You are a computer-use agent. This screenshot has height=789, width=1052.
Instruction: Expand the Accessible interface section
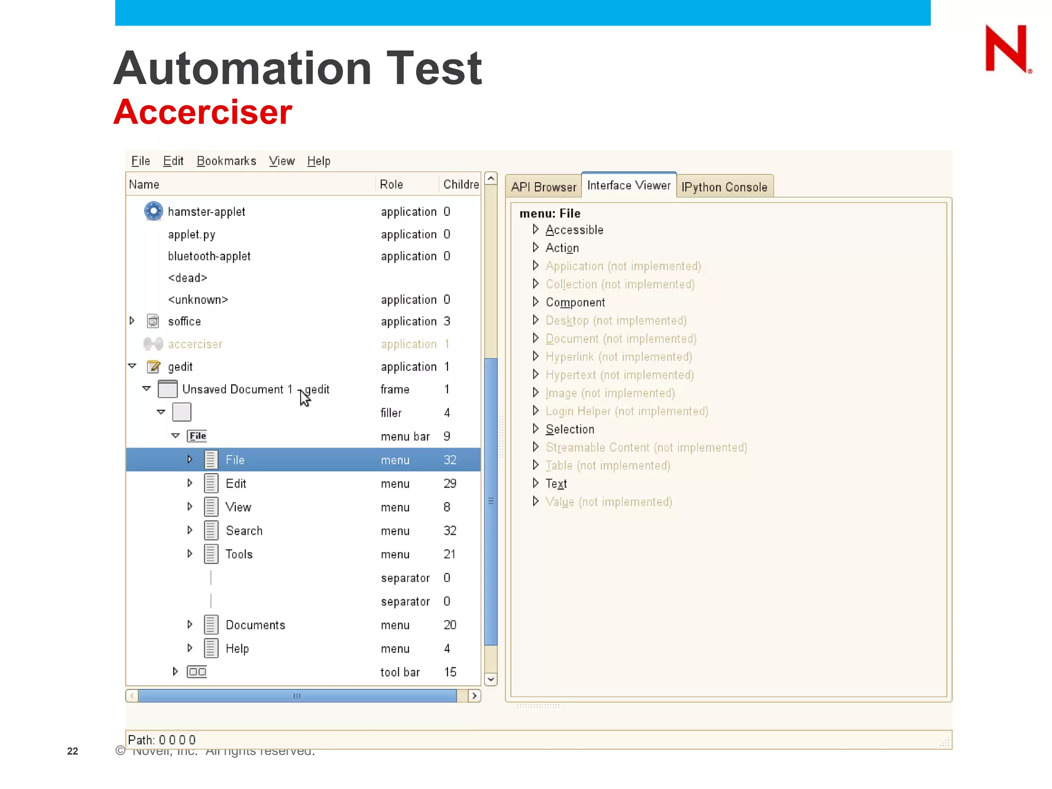[535, 229]
